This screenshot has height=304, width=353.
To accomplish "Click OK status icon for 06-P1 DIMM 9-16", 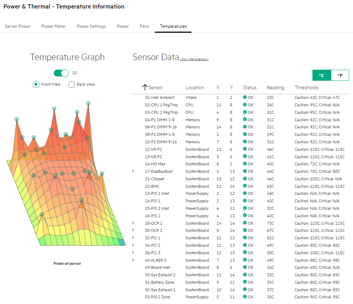I will point(245,127).
